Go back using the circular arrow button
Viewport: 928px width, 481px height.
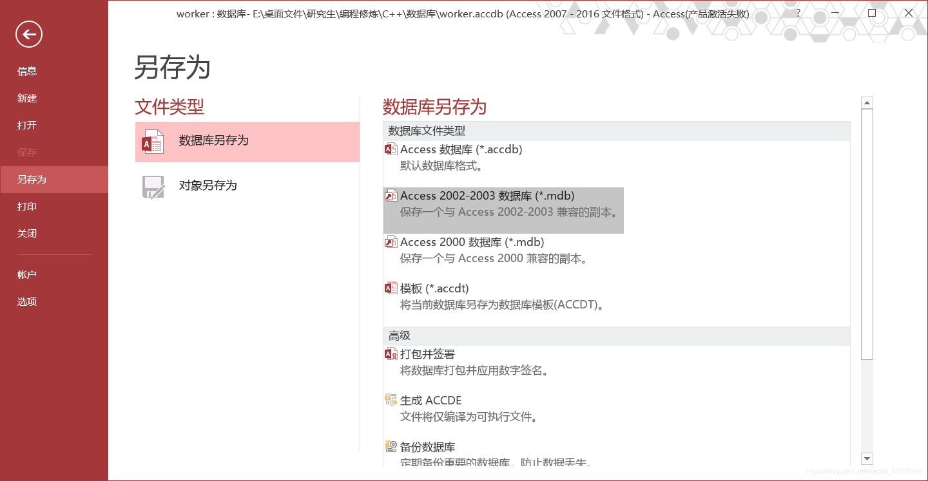[29, 34]
